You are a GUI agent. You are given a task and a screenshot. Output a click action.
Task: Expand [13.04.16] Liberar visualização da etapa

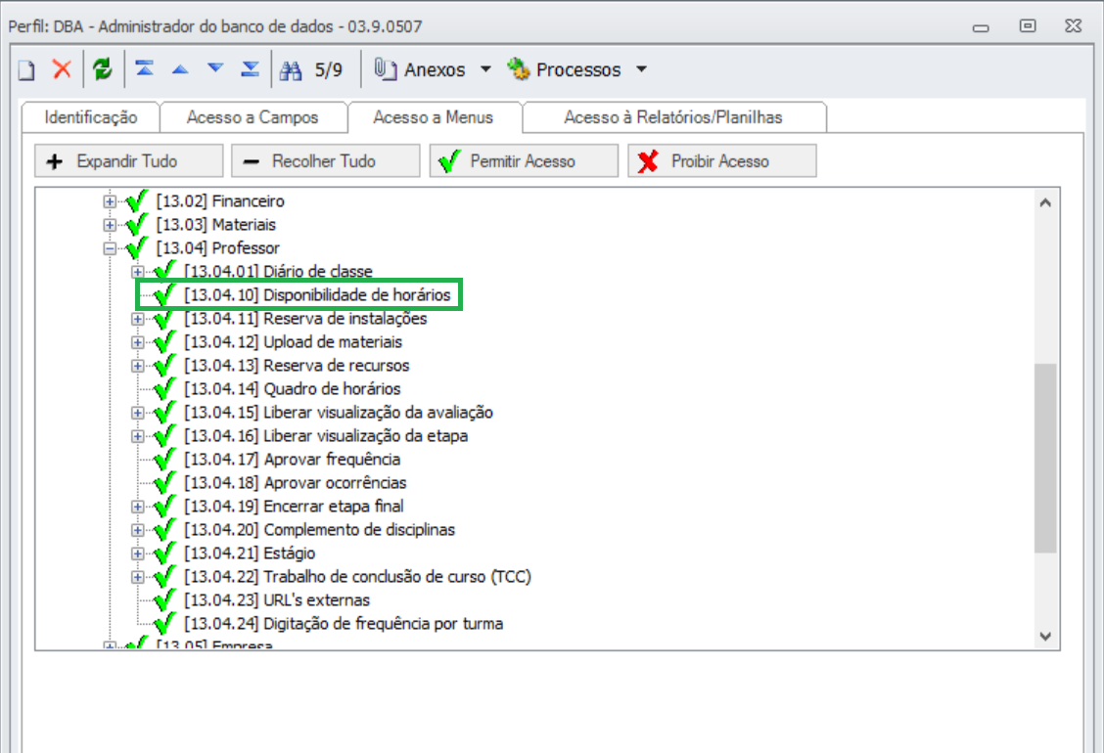point(138,436)
